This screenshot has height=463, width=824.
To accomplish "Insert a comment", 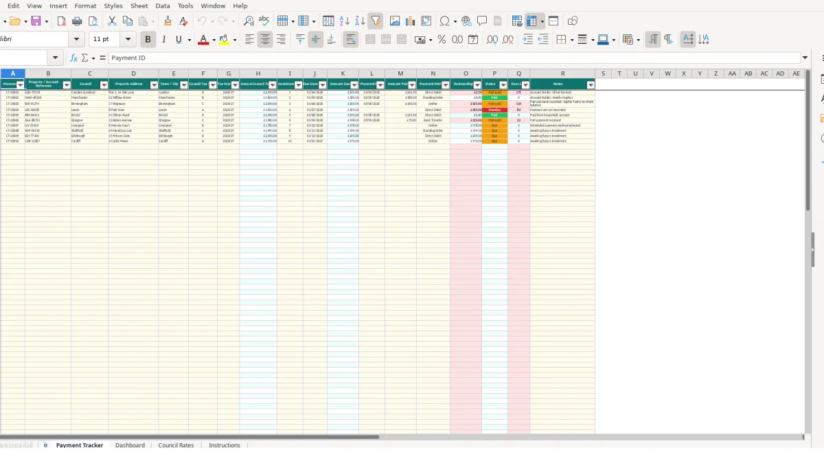I will [482, 21].
